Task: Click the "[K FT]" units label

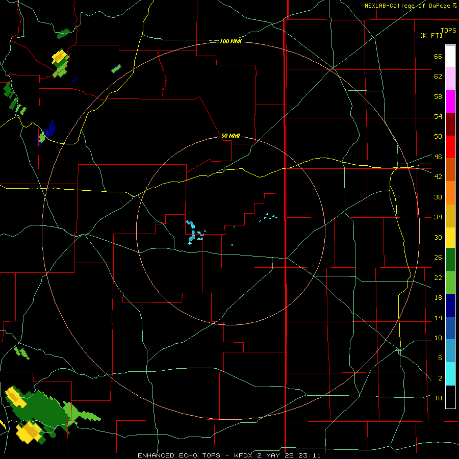Action: coord(431,35)
